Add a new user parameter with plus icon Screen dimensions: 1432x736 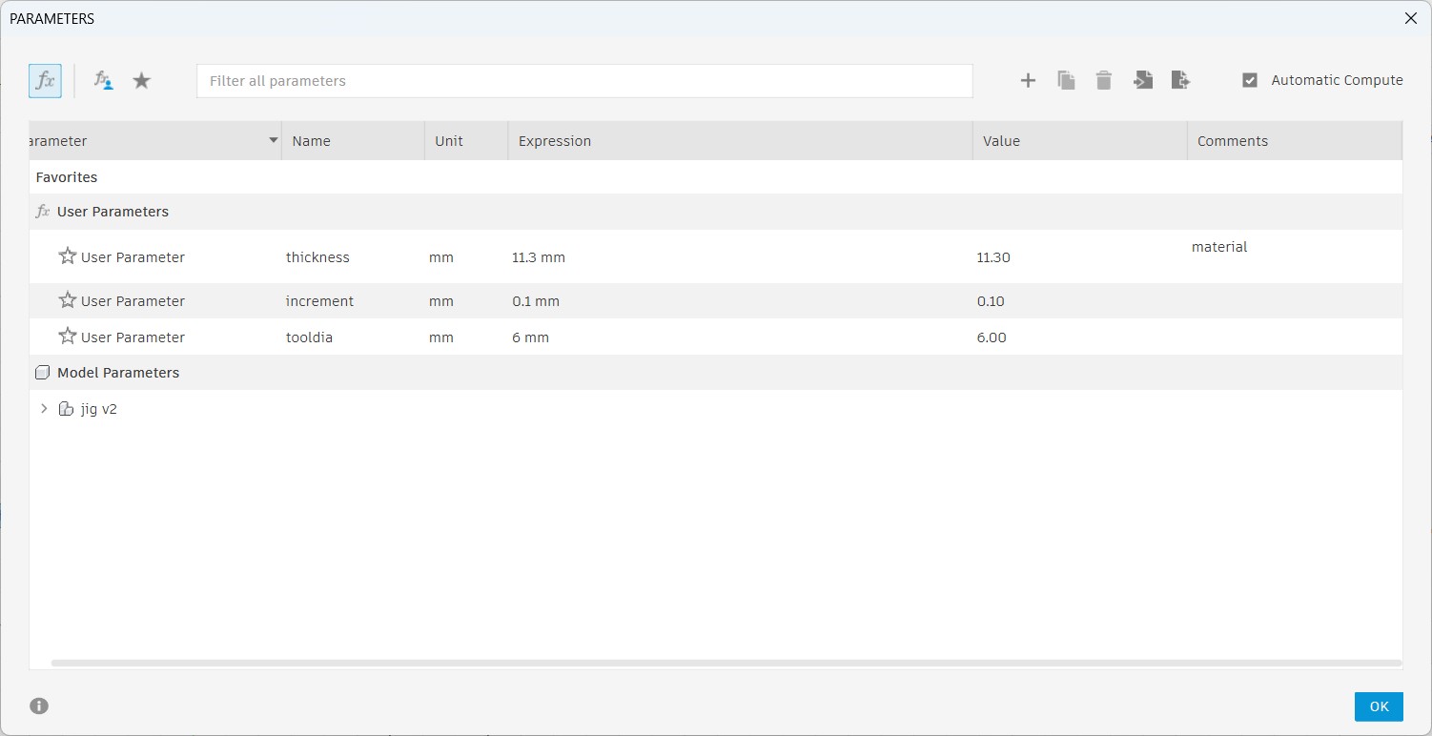[x=1028, y=81]
